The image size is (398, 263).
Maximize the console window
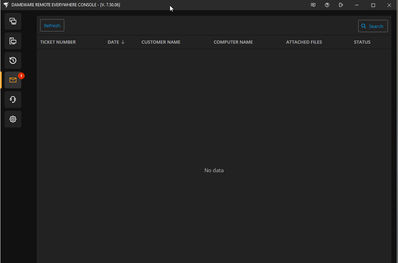tap(373, 5)
